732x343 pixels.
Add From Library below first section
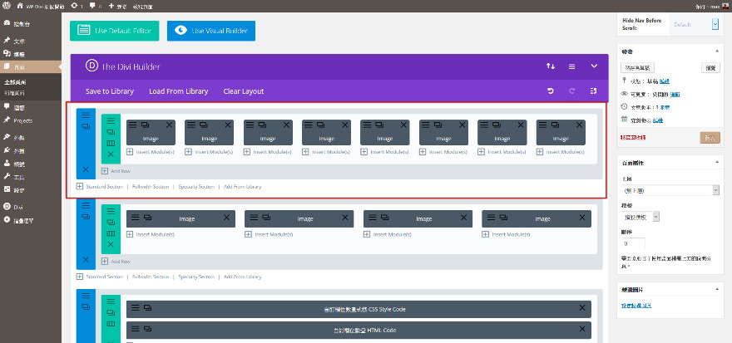coord(242,186)
